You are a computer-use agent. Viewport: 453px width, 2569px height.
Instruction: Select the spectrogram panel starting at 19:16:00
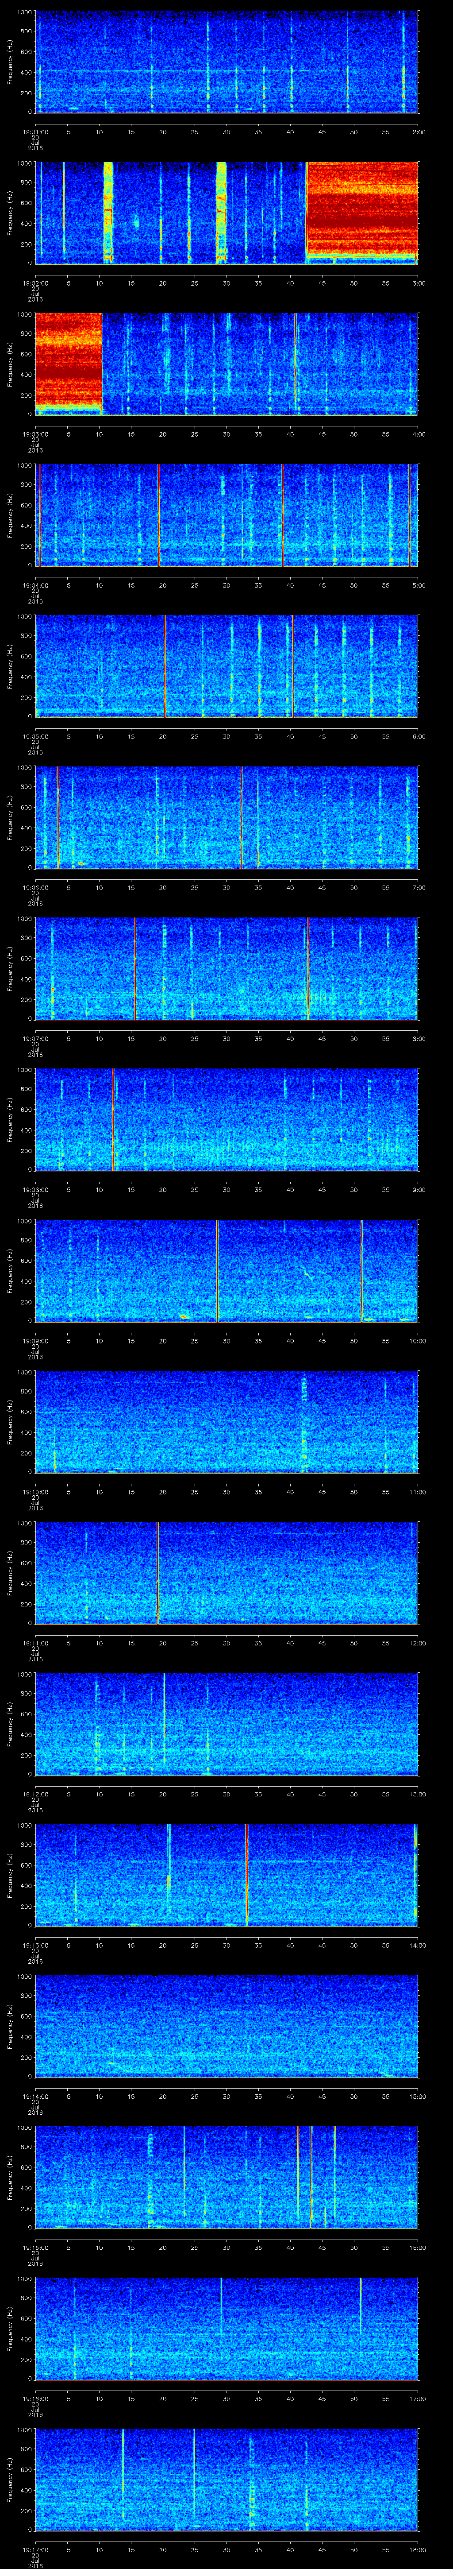[x=226, y=2328]
